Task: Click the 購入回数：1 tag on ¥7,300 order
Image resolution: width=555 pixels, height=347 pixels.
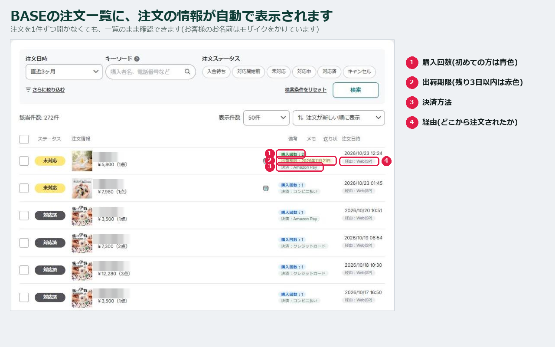Action: [x=292, y=239]
